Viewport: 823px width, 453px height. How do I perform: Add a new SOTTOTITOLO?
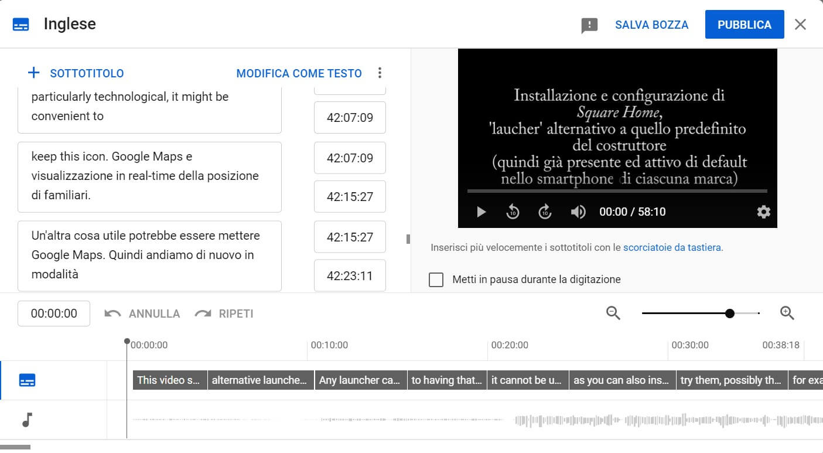[x=76, y=73]
